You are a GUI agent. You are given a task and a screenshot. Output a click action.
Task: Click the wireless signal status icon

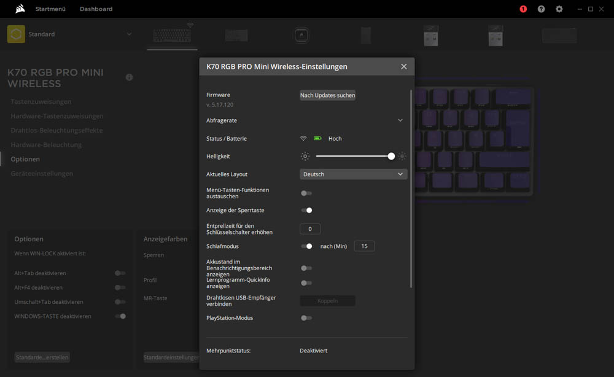tap(303, 139)
